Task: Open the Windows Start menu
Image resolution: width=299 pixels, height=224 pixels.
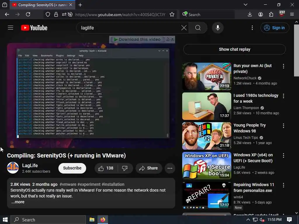Action: pyautogui.click(x=5, y=220)
